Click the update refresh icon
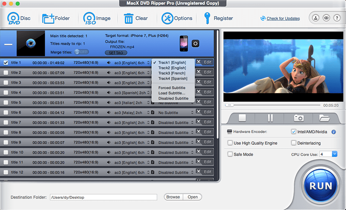346x210 pixels. pyautogui.click(x=263, y=19)
